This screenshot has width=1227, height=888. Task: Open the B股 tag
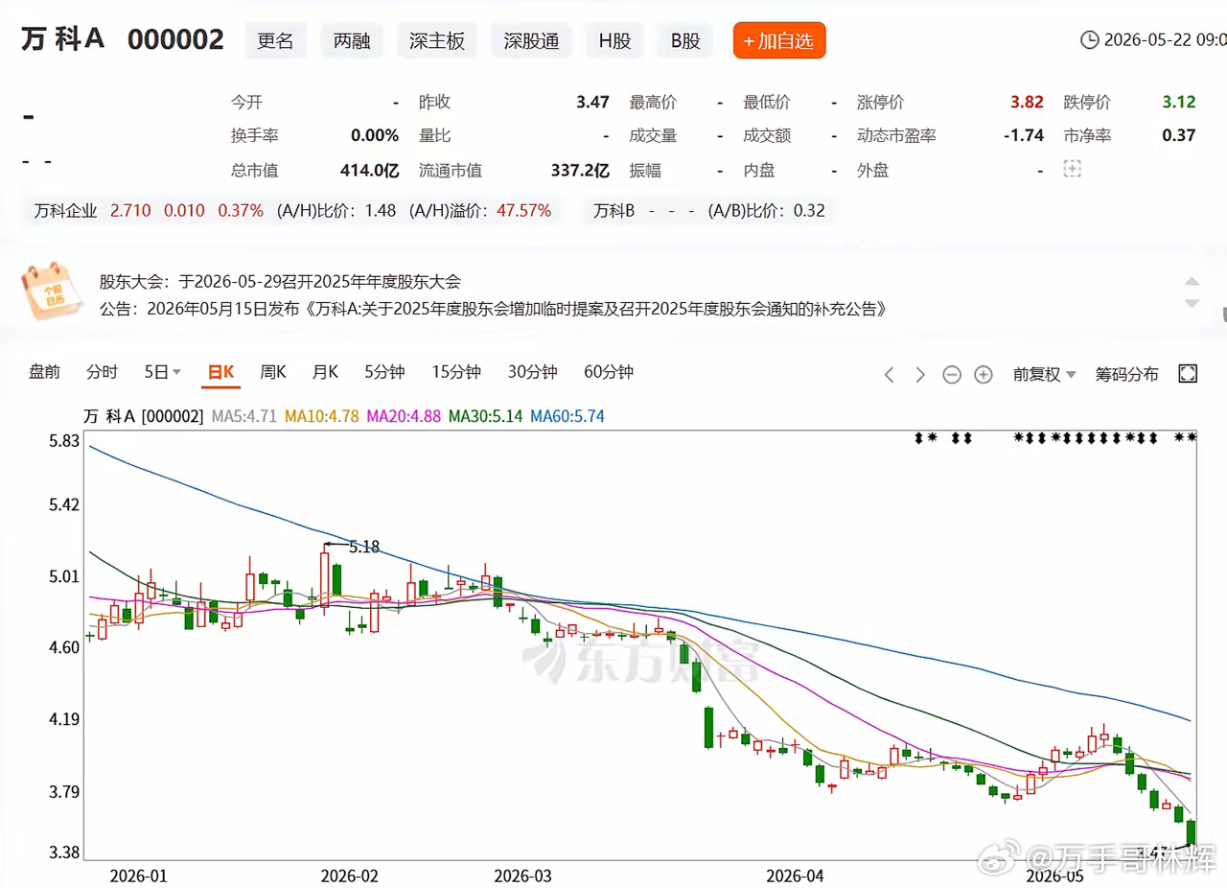coord(685,40)
